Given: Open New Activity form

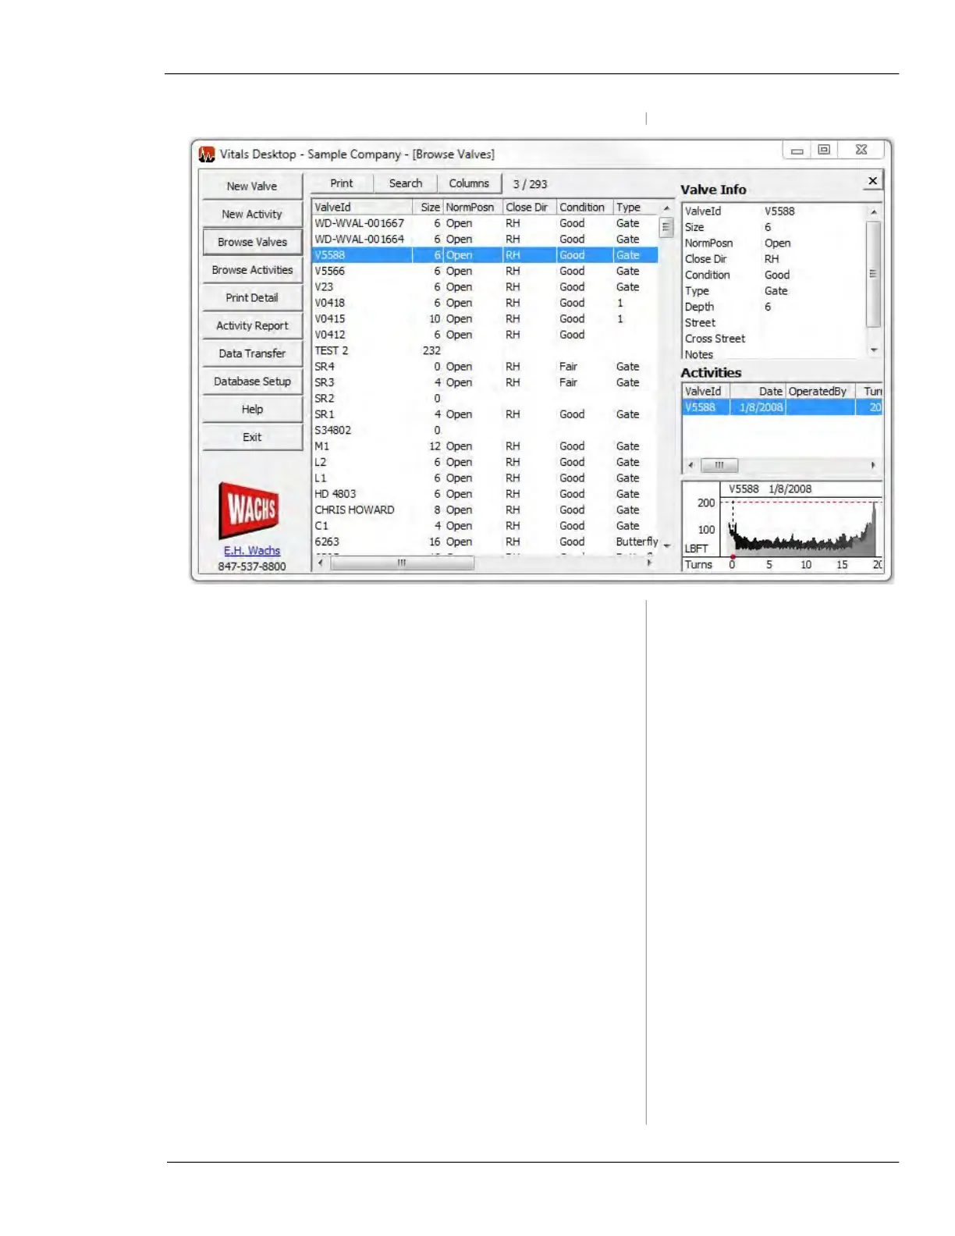Looking at the screenshot, I should coord(252,214).
